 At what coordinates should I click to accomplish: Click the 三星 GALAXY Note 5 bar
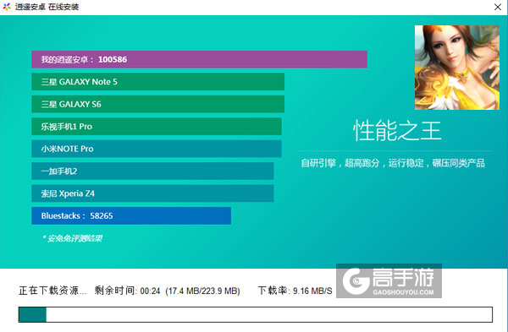pos(157,82)
